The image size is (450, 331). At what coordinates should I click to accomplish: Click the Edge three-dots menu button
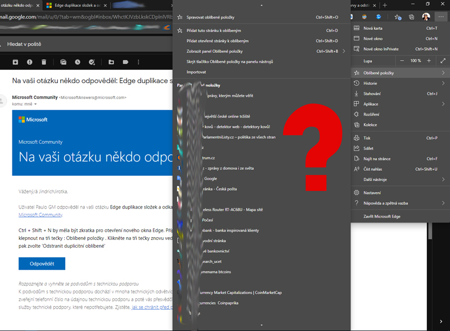[x=441, y=17]
